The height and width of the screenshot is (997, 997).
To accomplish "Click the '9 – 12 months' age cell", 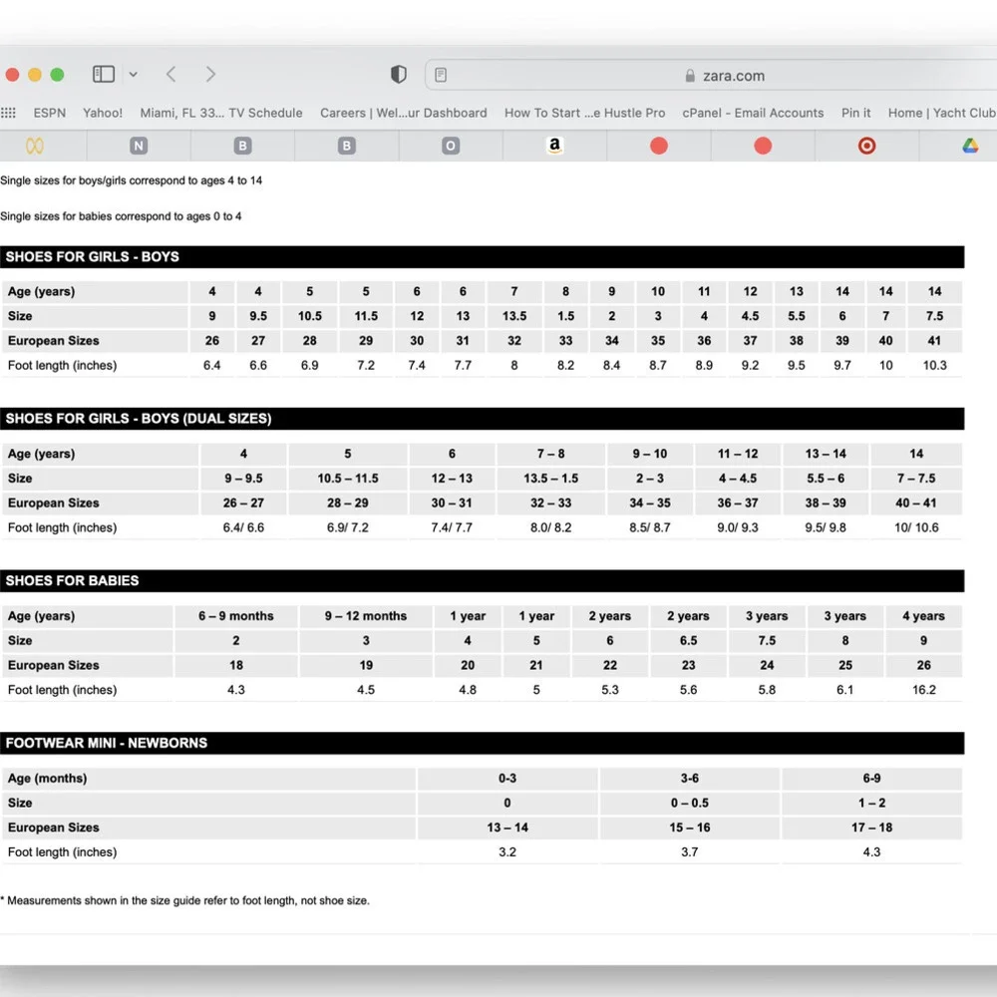I will 366,615.
